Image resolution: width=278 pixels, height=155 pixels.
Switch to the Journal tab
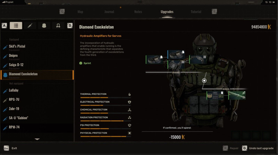[x=109, y=12]
